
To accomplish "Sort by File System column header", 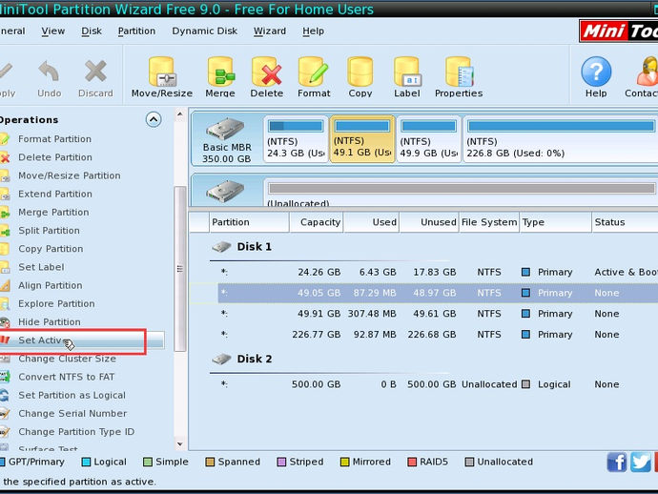I will (489, 222).
